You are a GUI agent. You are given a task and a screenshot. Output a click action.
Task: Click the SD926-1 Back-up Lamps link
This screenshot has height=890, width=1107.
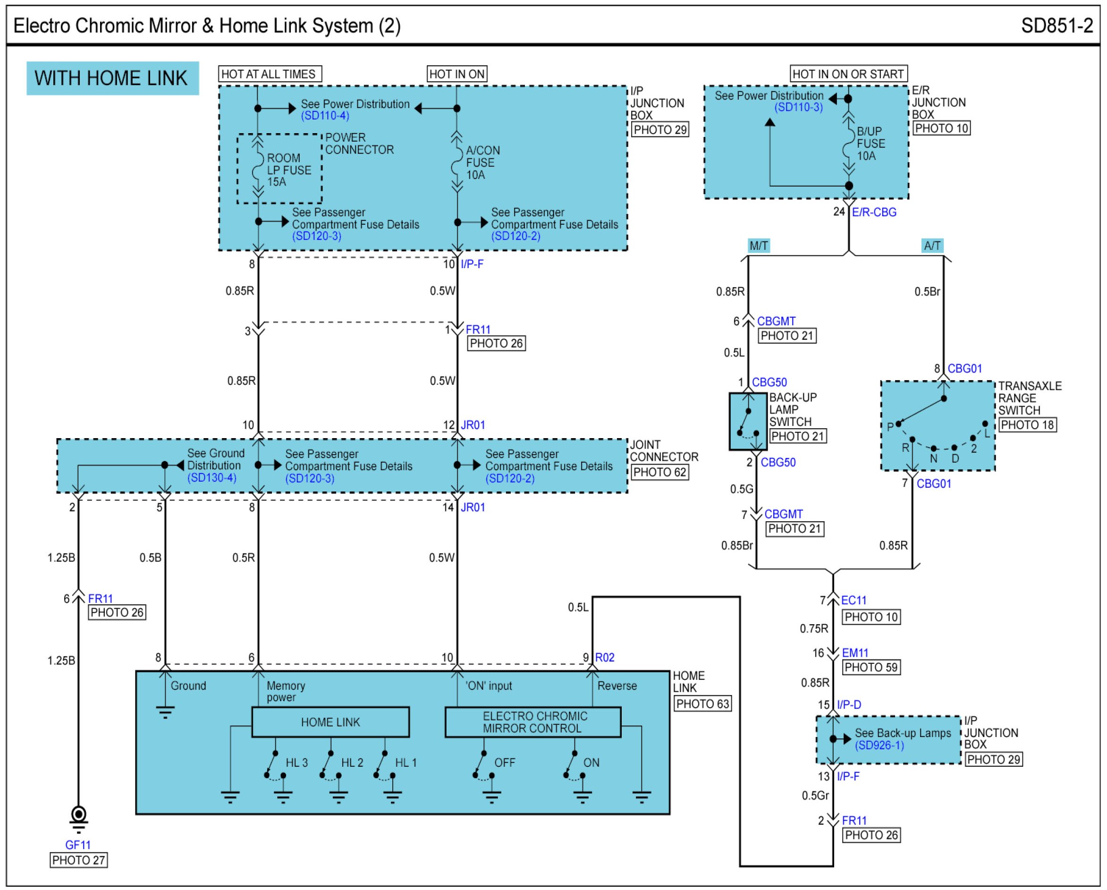point(879,745)
